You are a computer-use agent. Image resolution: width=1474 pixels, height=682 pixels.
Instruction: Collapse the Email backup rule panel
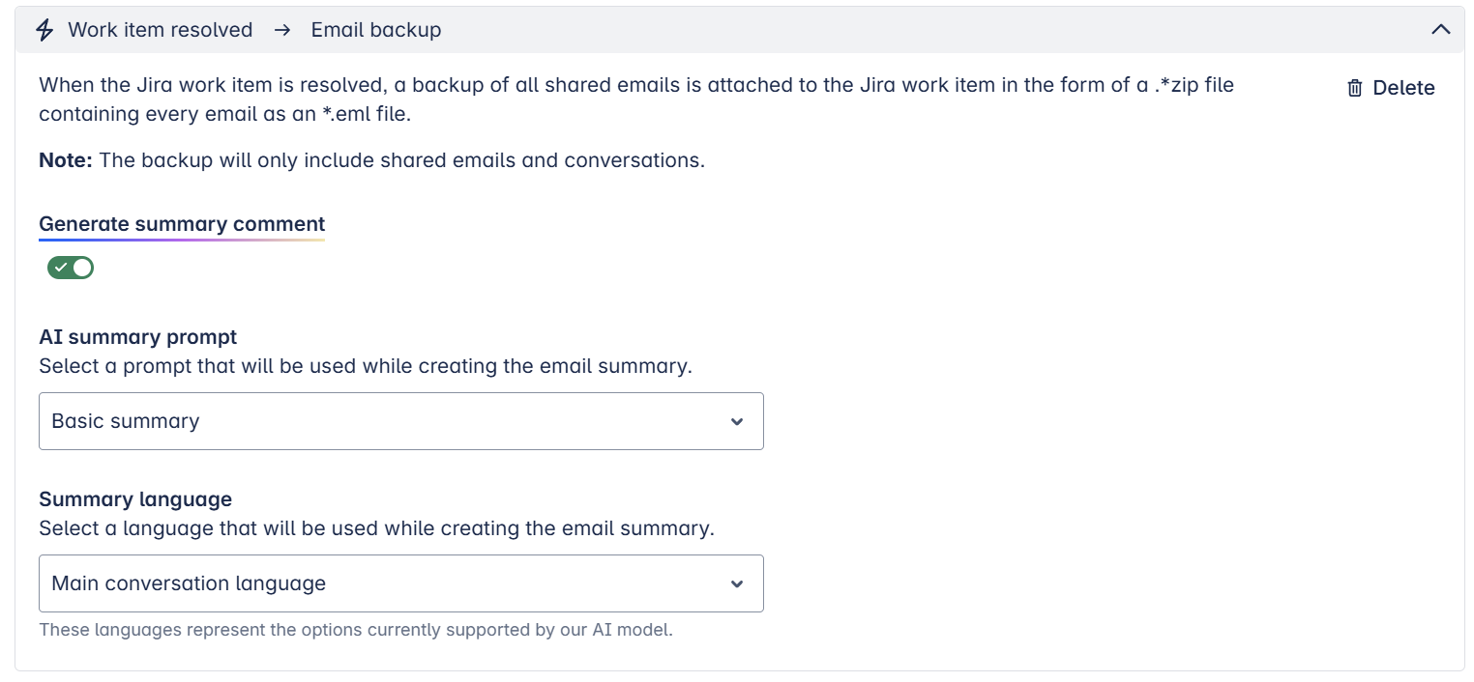coord(1440,30)
